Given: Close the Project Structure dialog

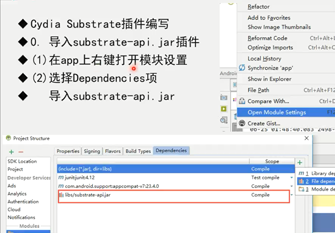Looking at the screenshot, I should click(307, 138).
